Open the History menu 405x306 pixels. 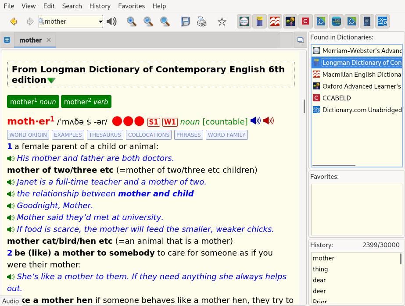point(100,6)
